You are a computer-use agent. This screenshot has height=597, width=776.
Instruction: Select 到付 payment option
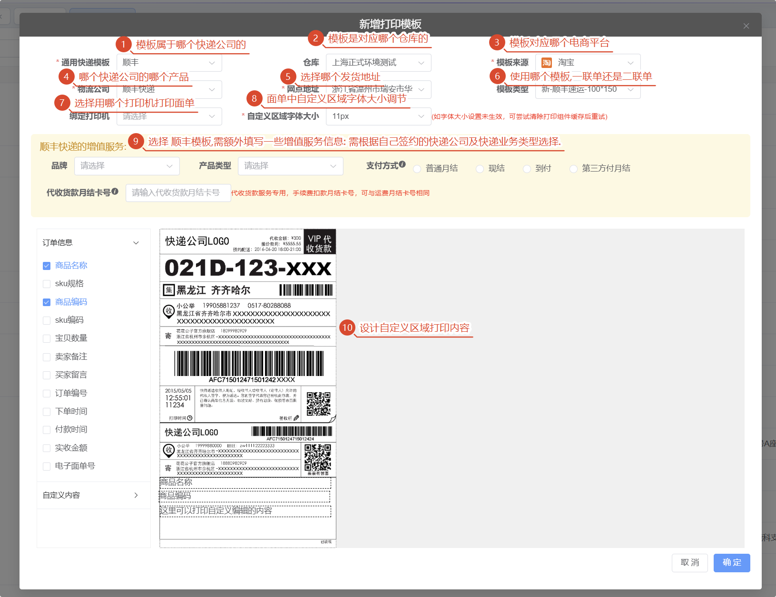527,169
